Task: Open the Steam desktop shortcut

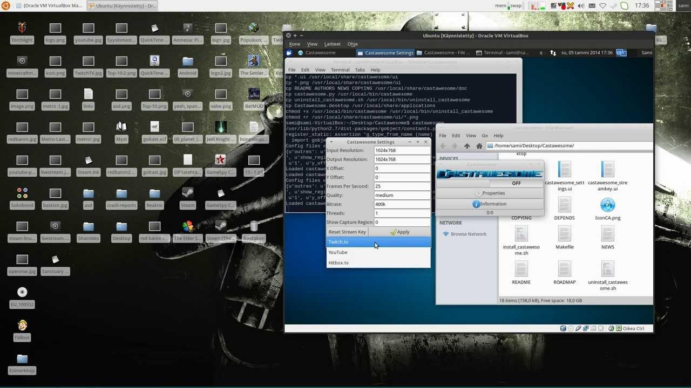Action: (x=187, y=193)
